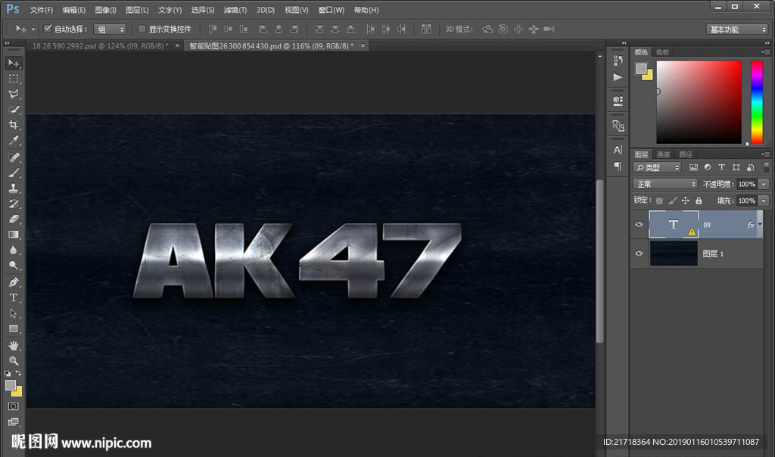The width and height of the screenshot is (775, 457).
Task: Align top edges button
Action: [213, 30]
